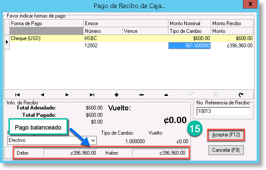This screenshot has height=170, width=266.
Task: Cancel edit X icon in navigator
Action: coord(216,95)
